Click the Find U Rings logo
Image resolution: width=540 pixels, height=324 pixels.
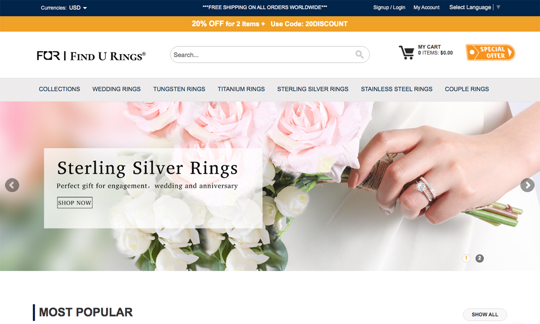[x=91, y=56]
